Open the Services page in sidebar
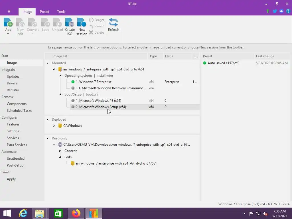 click(13, 138)
